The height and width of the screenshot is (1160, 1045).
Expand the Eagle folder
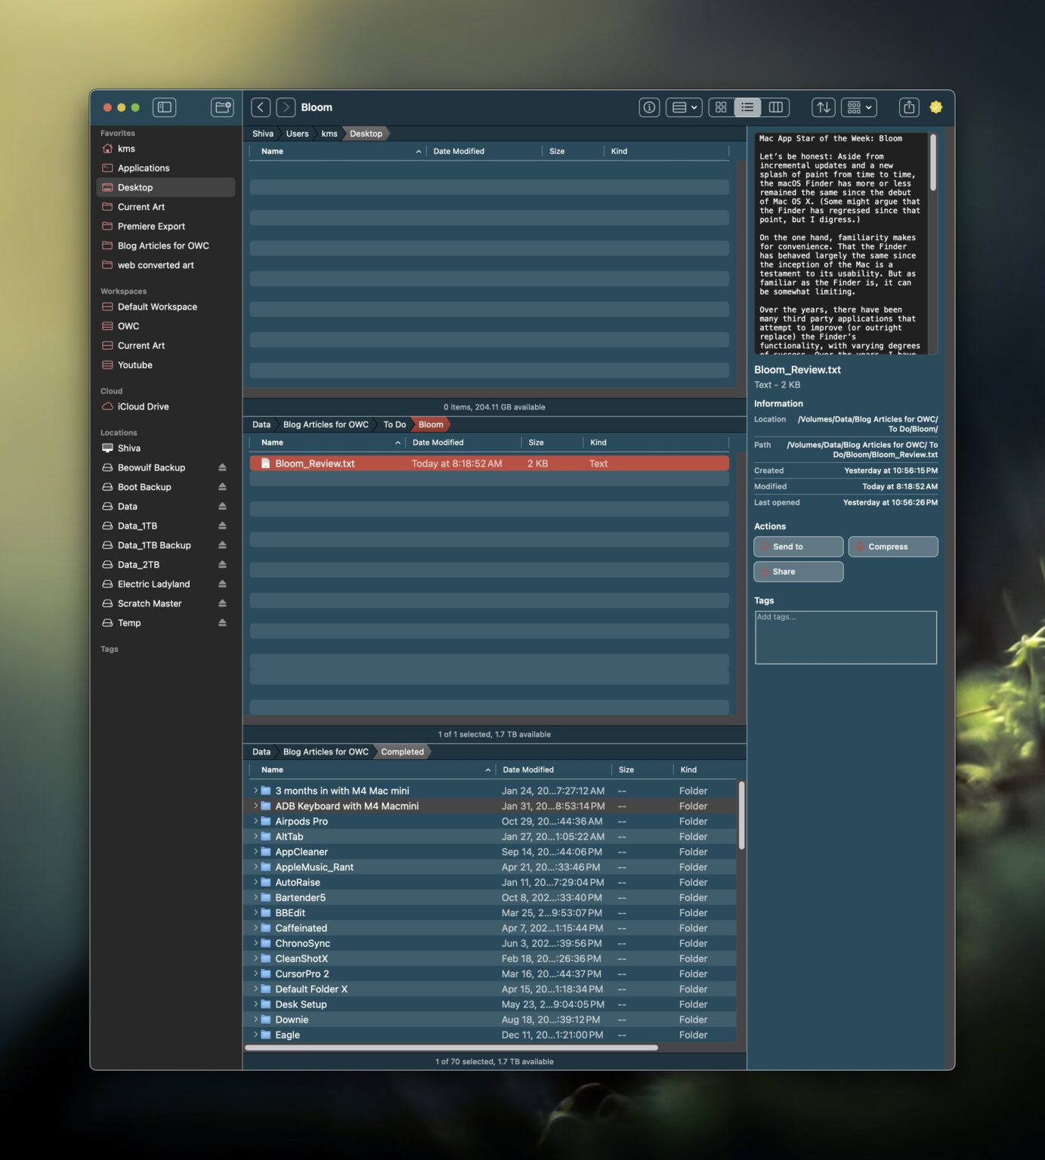255,1035
